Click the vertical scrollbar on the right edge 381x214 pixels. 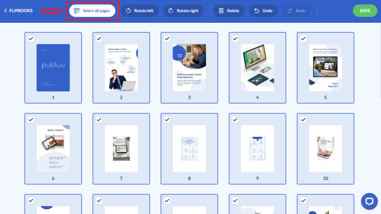click(x=380, y=60)
